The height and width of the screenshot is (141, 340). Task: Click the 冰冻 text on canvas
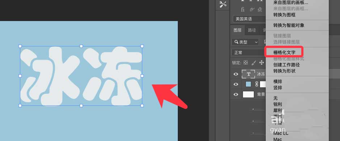point(81,76)
